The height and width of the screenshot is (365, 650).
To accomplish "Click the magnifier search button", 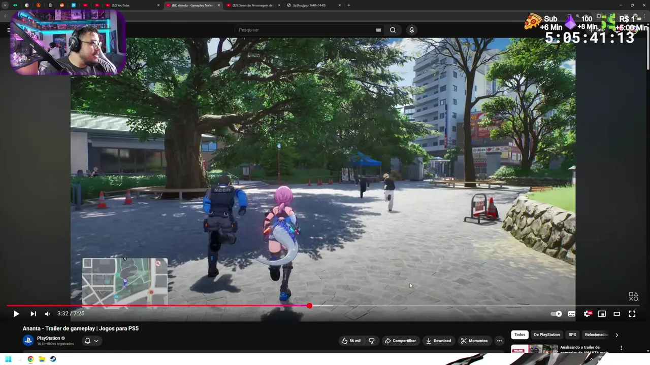I will 393,30.
